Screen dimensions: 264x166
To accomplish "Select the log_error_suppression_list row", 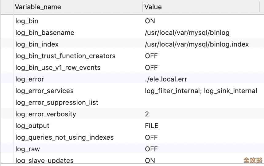I will [57, 103].
